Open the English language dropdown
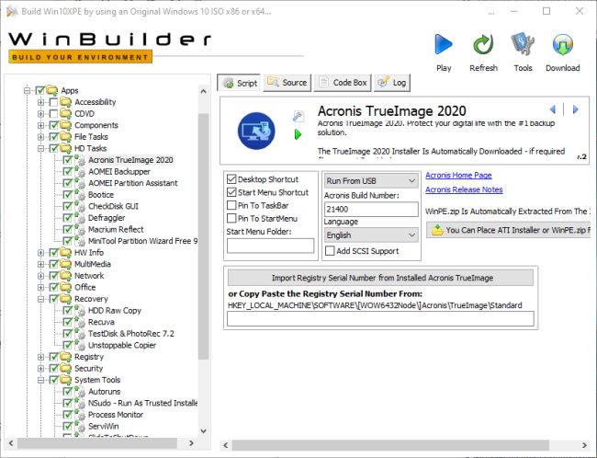 coord(371,235)
